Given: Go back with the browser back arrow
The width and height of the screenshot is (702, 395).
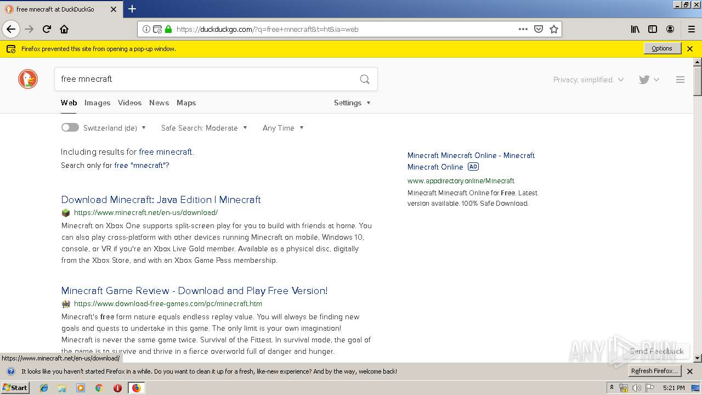Looking at the screenshot, I should (11, 29).
